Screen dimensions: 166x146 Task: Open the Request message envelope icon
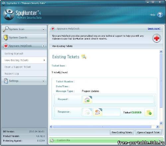click(87, 100)
